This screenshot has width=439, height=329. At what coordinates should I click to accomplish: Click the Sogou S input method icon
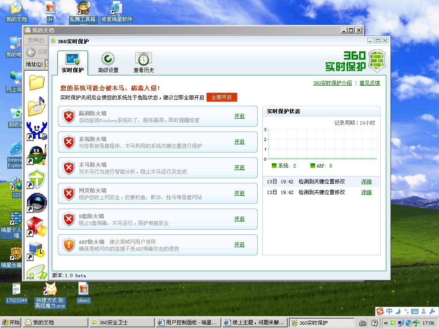[x=380, y=311]
